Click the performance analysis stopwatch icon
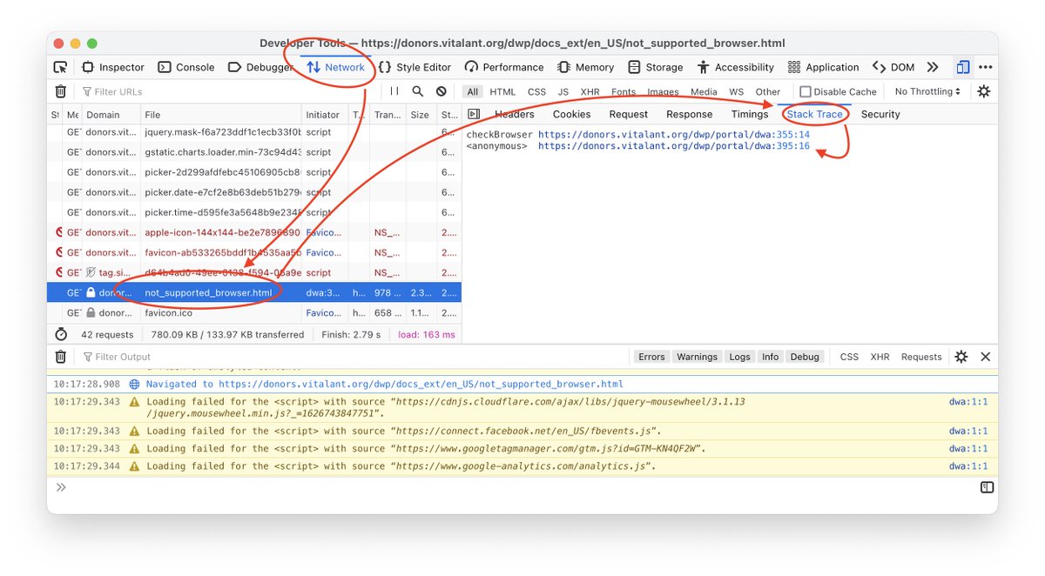The height and width of the screenshot is (576, 1045). 61,334
